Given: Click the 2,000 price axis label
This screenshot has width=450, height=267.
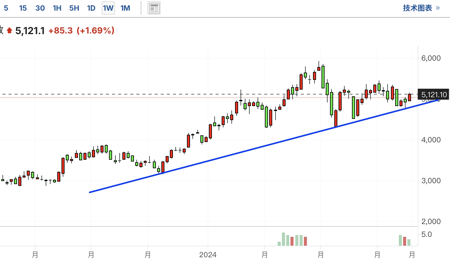Looking at the screenshot, I should click(x=431, y=222).
